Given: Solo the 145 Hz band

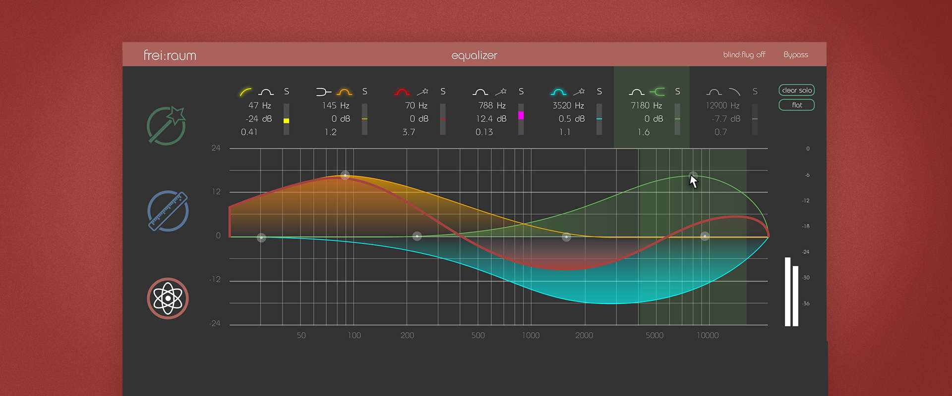Looking at the screenshot, I should tap(365, 92).
